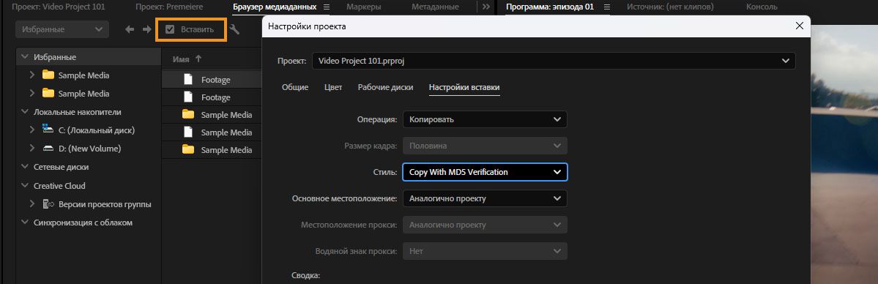Screen dimensions: 878x284
Task: Switch to Цвет tab in project settings
Action: [x=333, y=87]
